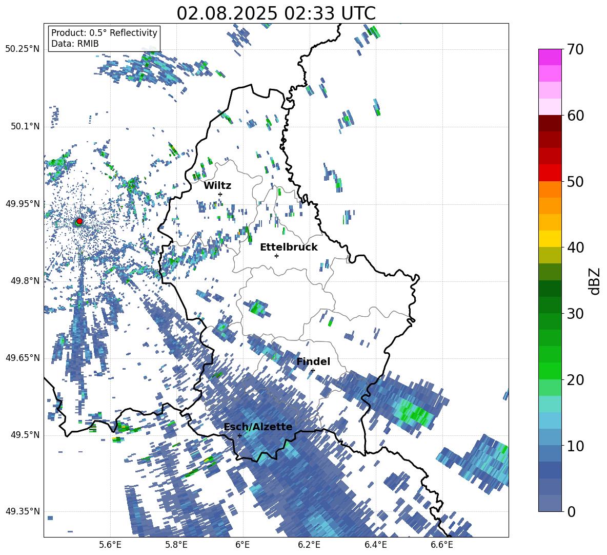
Task: Click the orange swatch above 50
Action: pos(550,189)
